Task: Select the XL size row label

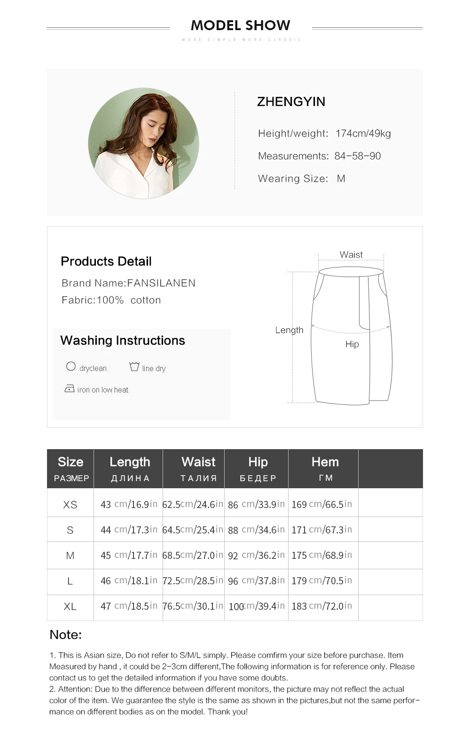Action: coord(70,606)
